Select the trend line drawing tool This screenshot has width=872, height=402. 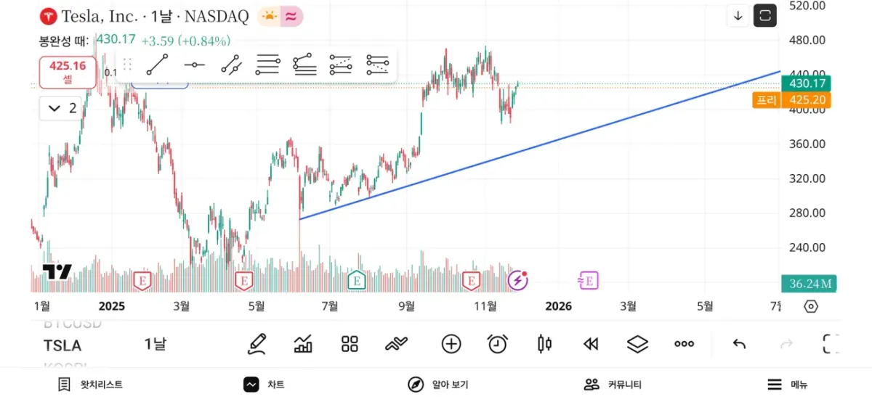click(x=158, y=65)
